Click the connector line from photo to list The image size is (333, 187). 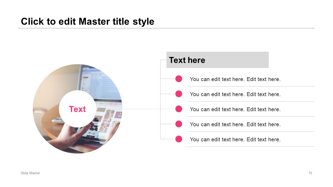click(141, 109)
